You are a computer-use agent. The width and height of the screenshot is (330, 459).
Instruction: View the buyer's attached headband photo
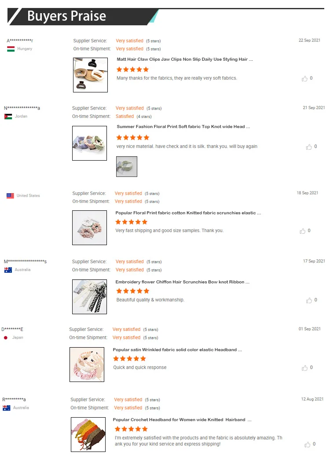pos(127,167)
